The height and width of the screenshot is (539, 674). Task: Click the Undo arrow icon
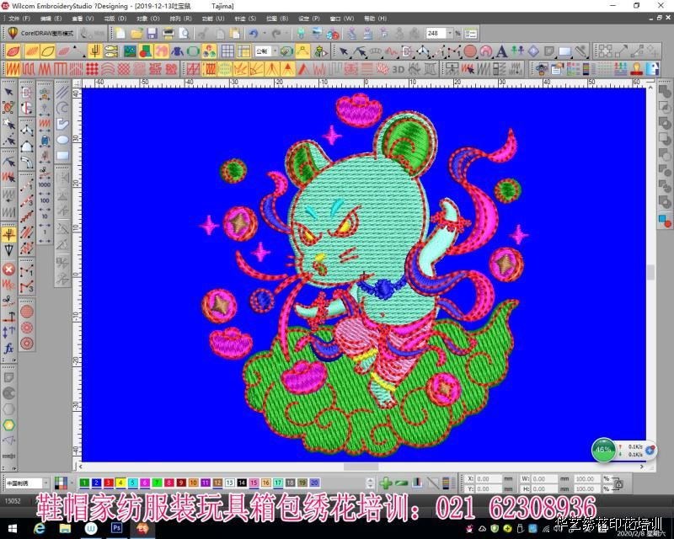coord(254,33)
